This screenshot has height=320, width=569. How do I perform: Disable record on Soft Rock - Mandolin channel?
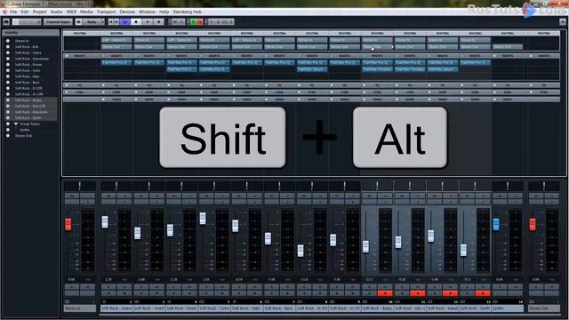point(451,293)
